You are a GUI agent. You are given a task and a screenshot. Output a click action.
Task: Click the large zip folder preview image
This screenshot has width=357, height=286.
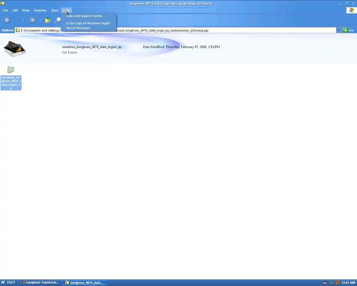tap(15, 49)
